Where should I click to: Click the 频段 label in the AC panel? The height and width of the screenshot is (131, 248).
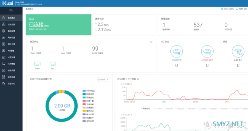point(225,42)
